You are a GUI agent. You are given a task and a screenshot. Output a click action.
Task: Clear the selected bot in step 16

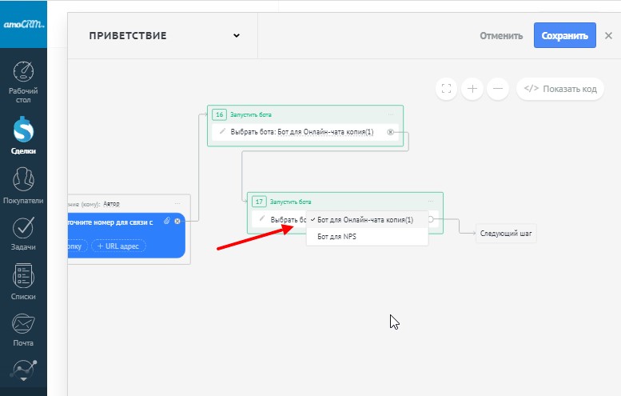click(x=390, y=132)
